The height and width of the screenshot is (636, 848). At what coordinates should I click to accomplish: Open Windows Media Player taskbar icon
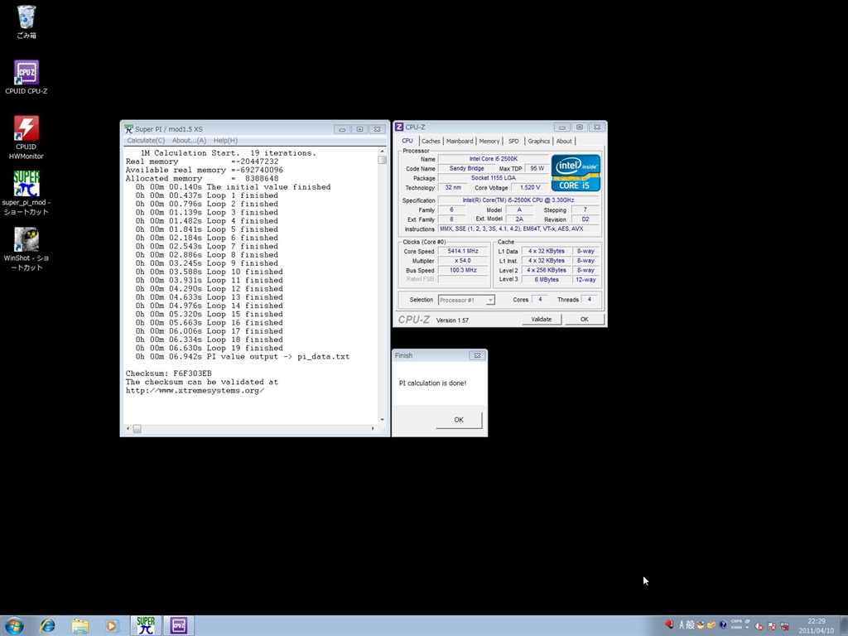112,626
